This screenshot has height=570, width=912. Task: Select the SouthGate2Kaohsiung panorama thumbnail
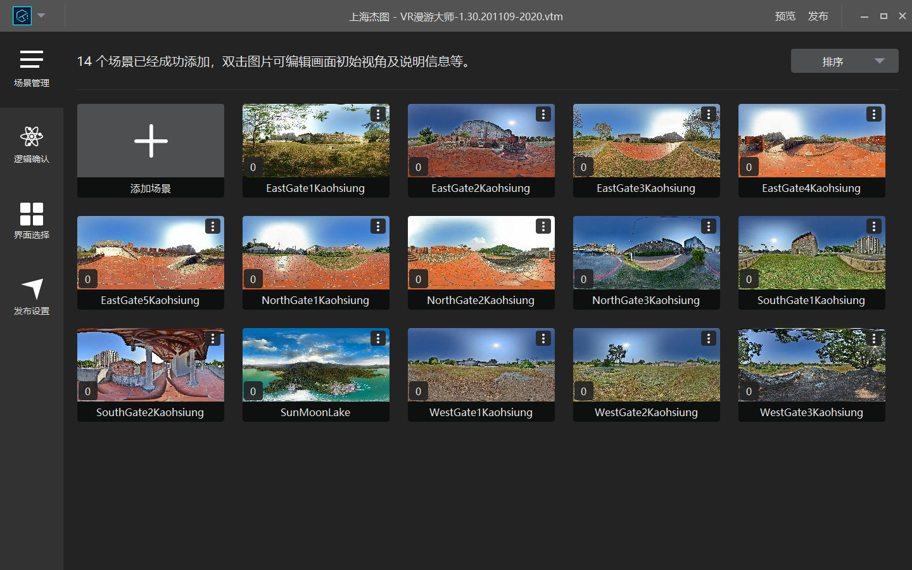pyautogui.click(x=151, y=364)
